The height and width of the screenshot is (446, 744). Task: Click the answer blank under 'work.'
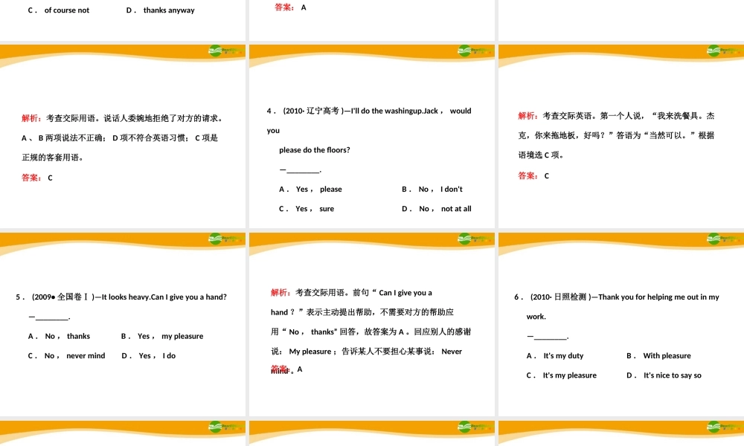(548, 336)
